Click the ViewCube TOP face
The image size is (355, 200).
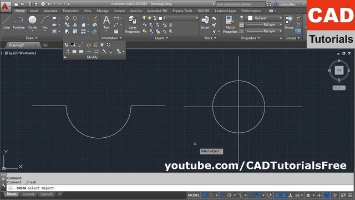(339, 71)
